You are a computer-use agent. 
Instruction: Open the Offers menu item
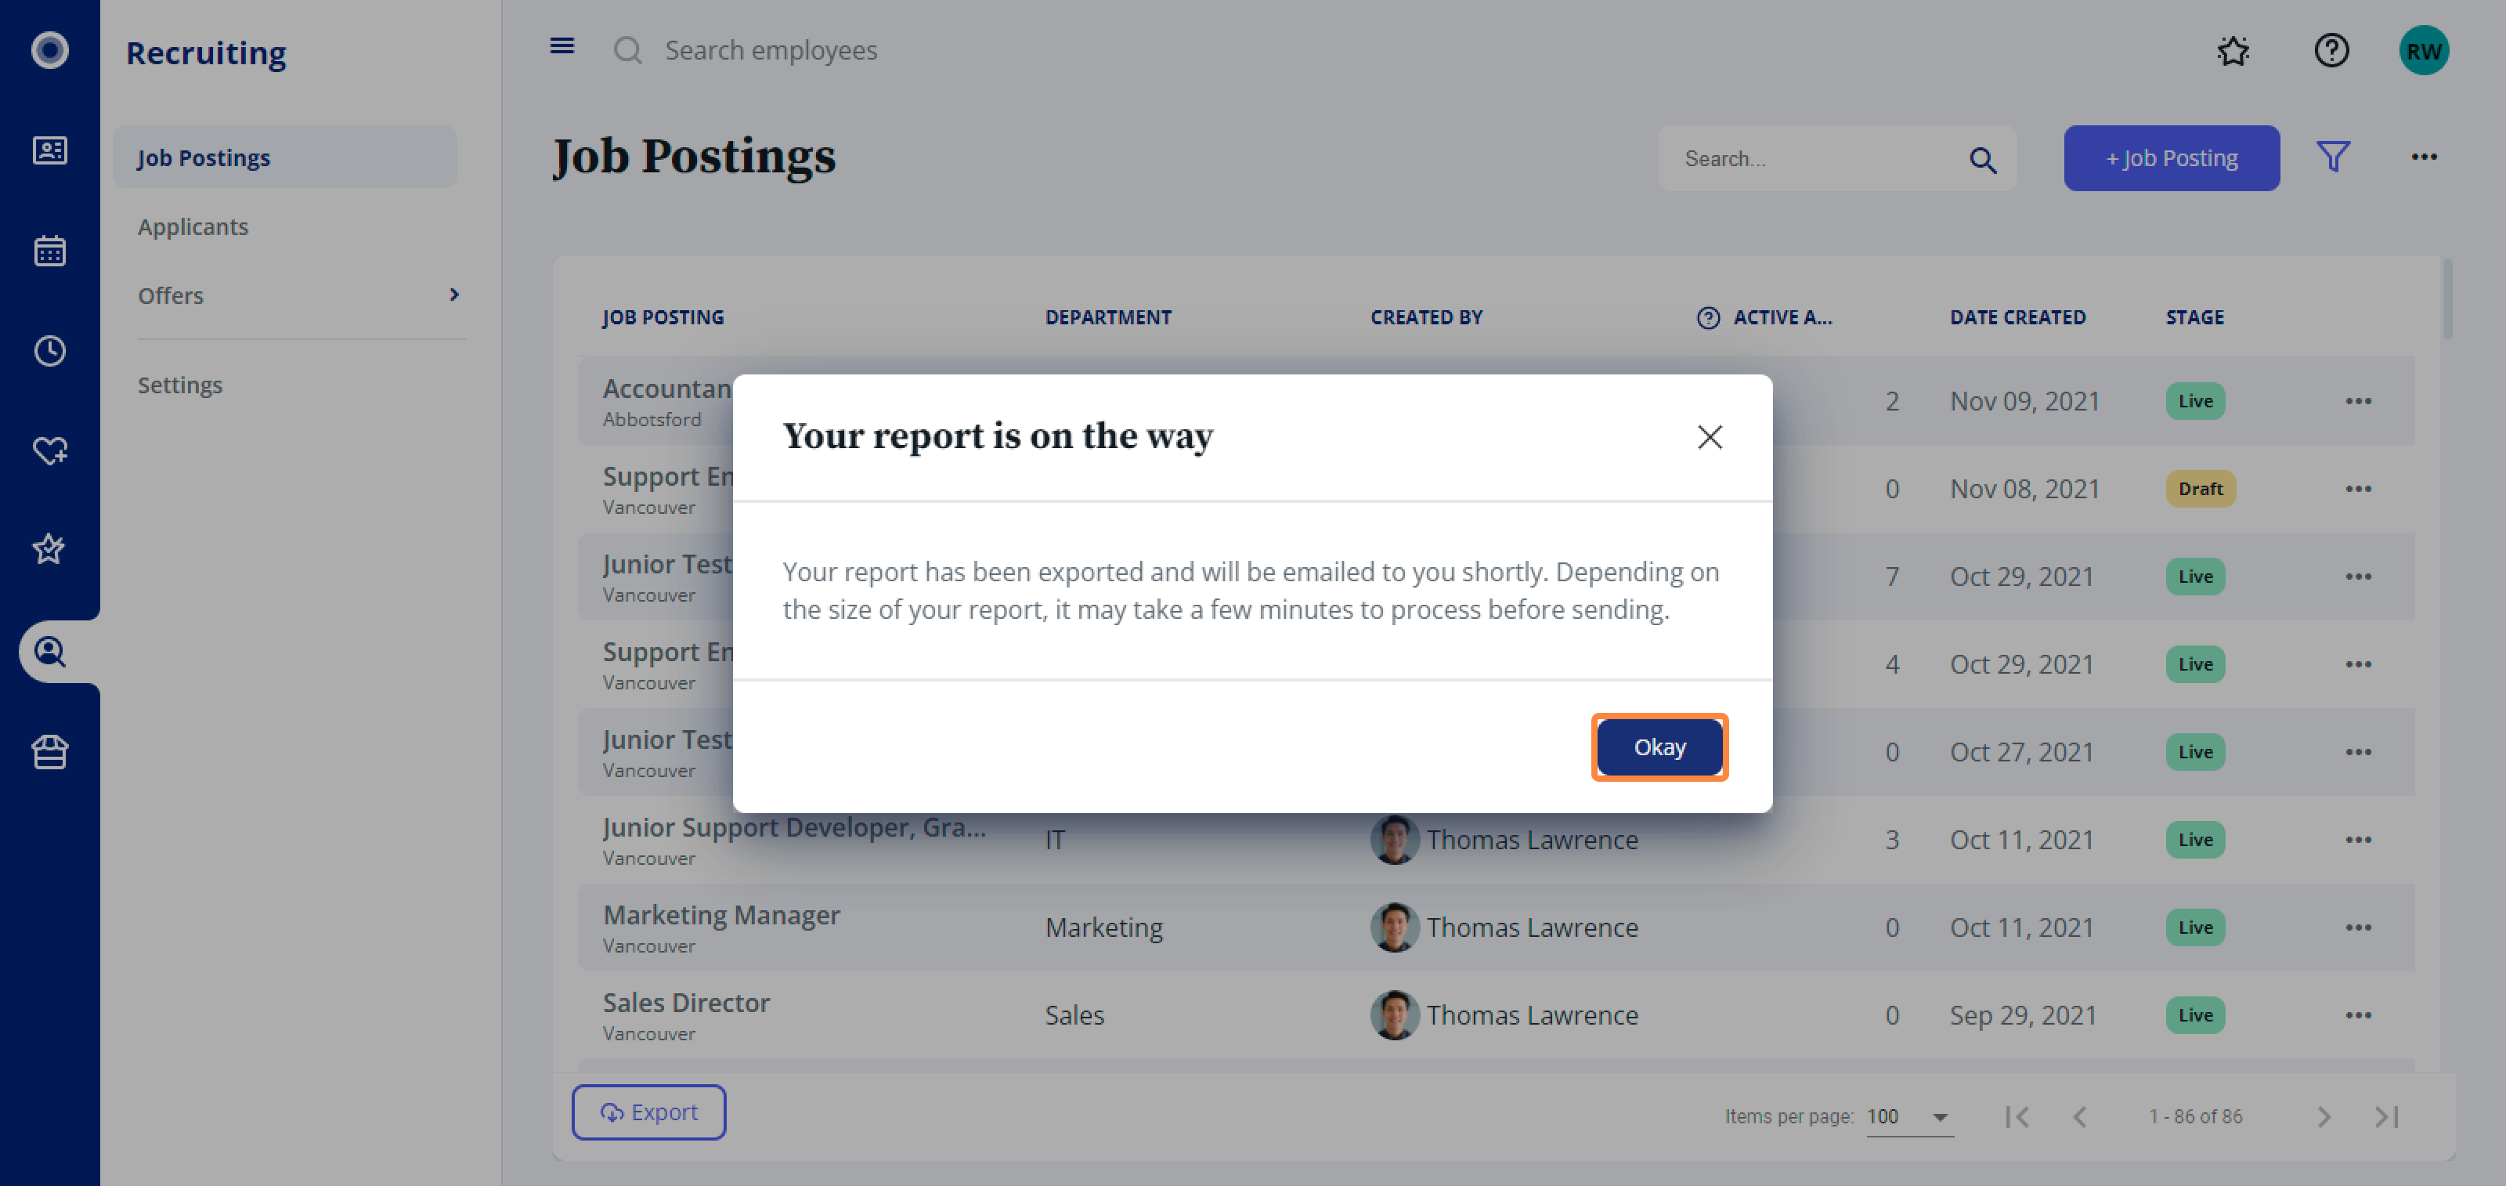click(x=170, y=296)
